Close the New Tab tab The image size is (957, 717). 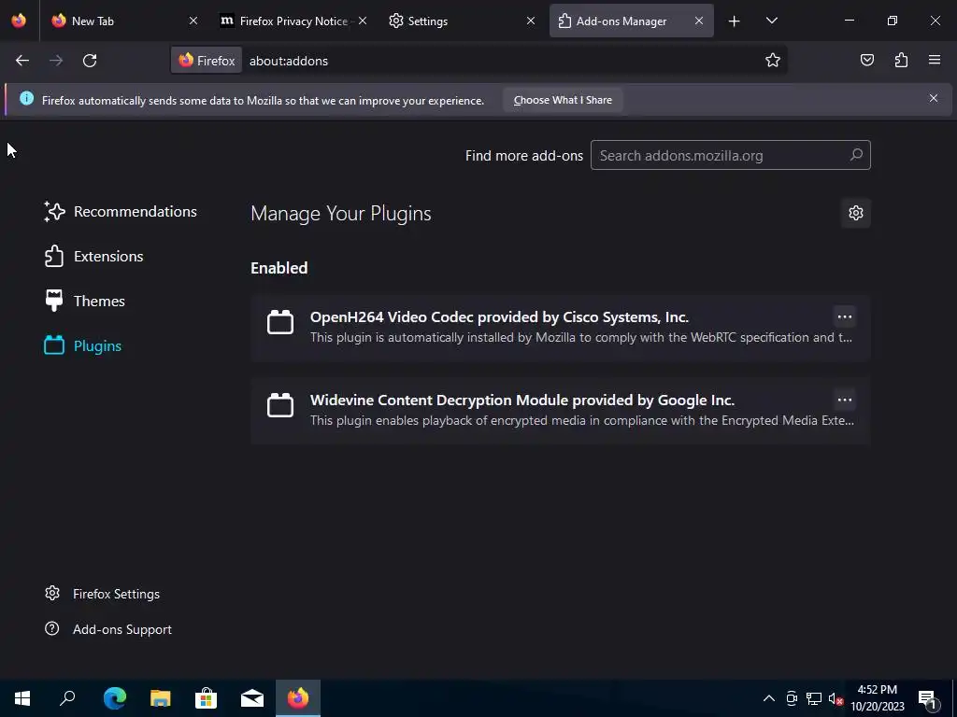coord(193,21)
